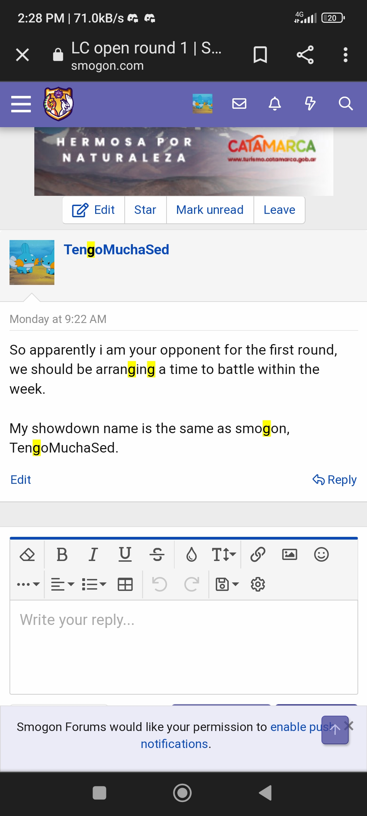Toggle bold text formatting
This screenshot has width=367, height=816.
pos(62,555)
